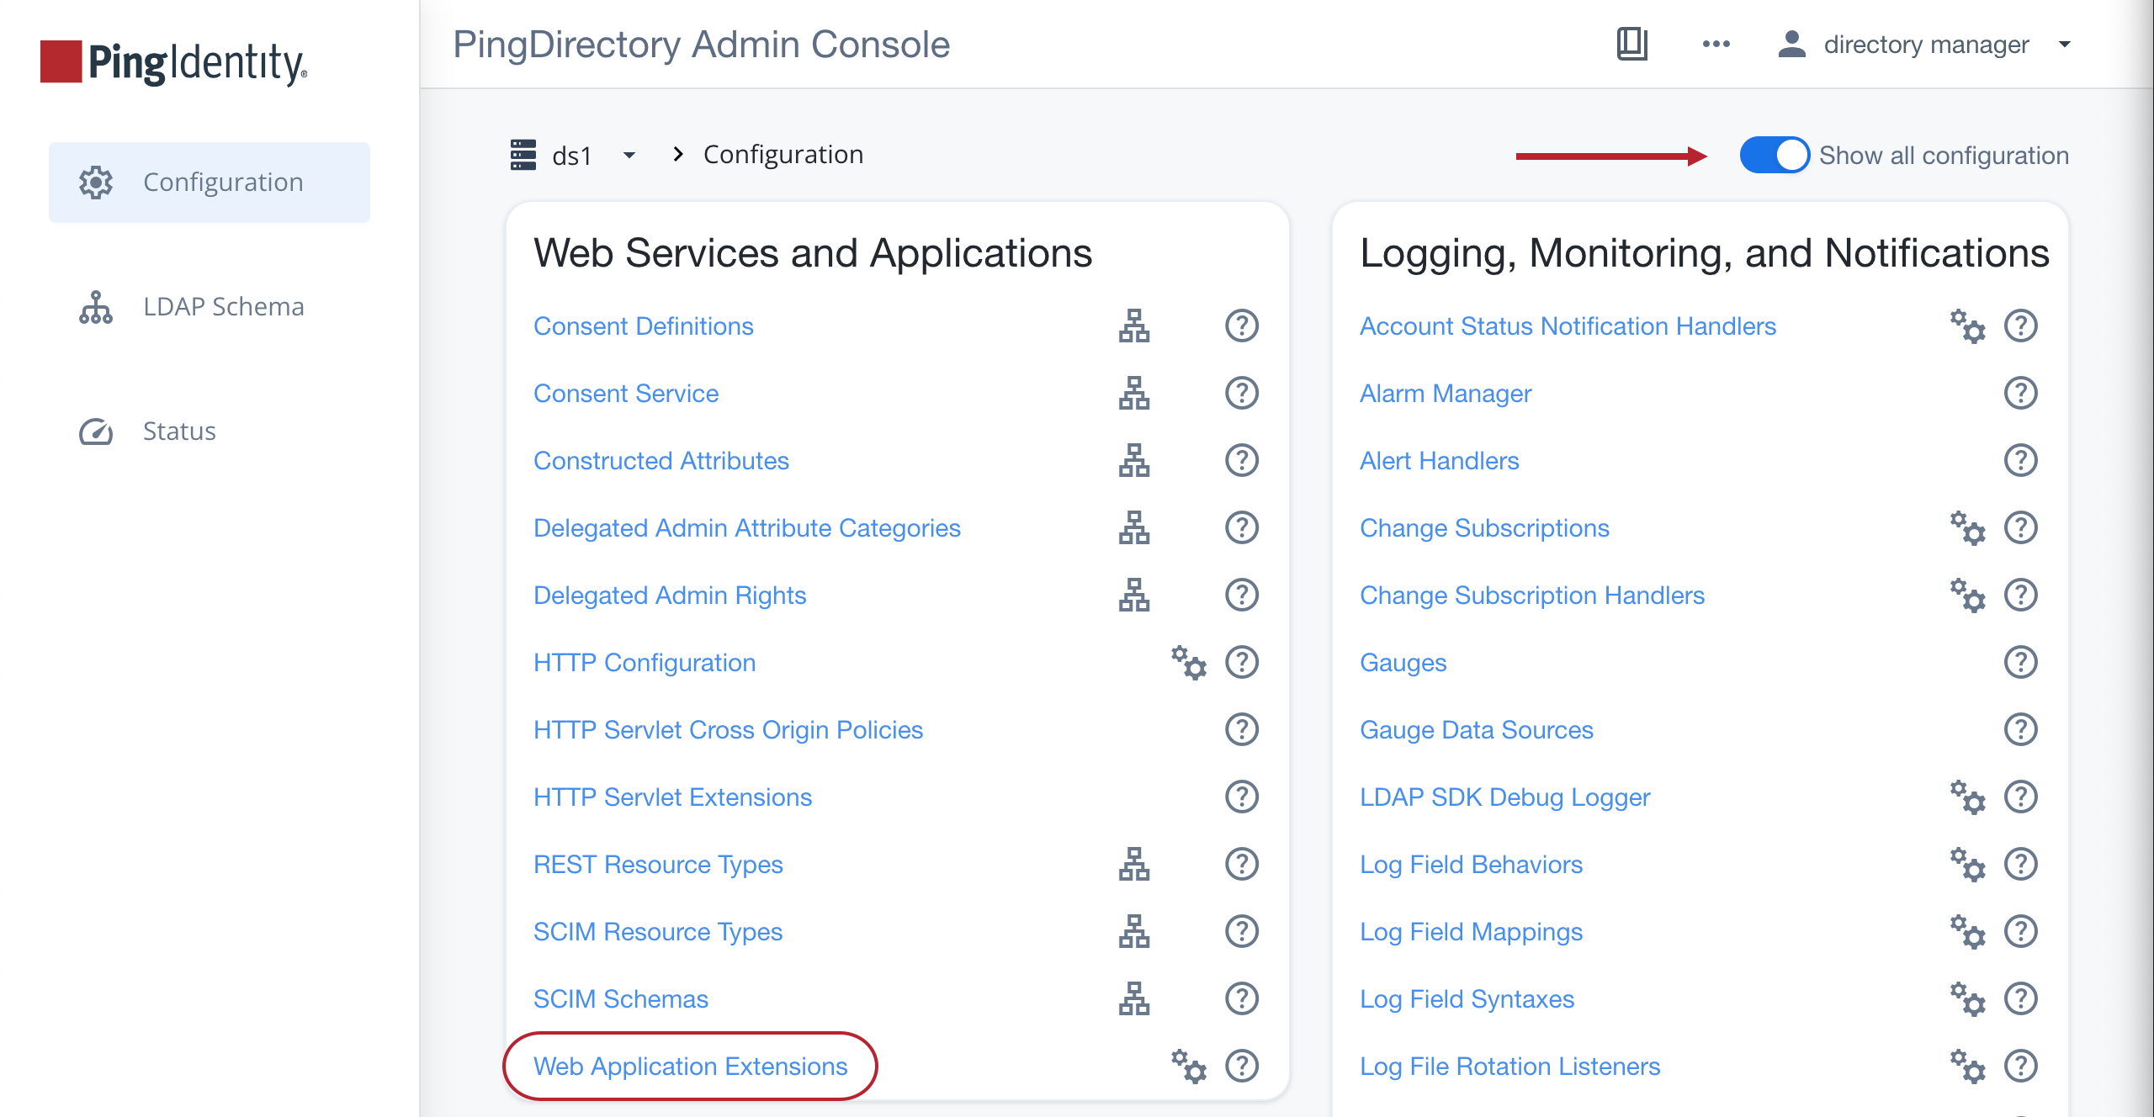
Task: Go to LDAP Schema section
Action: (x=223, y=306)
